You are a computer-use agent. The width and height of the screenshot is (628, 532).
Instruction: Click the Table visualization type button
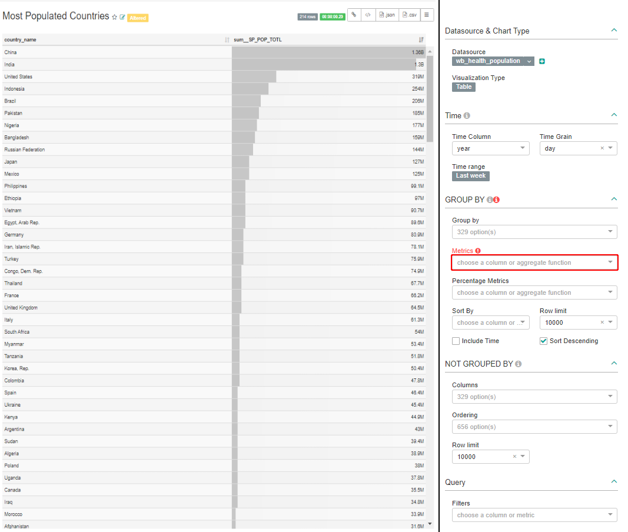coord(464,87)
